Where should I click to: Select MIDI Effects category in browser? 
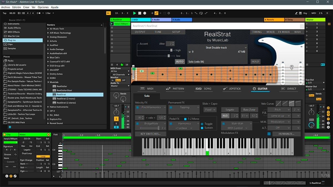23,32
